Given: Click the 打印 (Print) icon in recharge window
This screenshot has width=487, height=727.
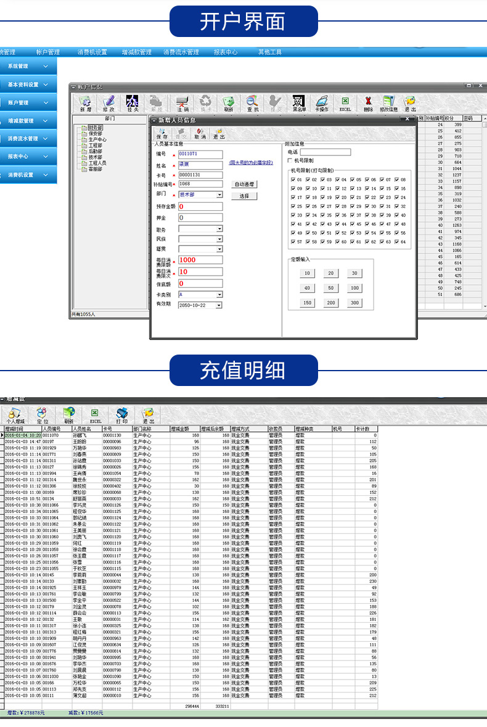Looking at the screenshot, I should 122,415.
